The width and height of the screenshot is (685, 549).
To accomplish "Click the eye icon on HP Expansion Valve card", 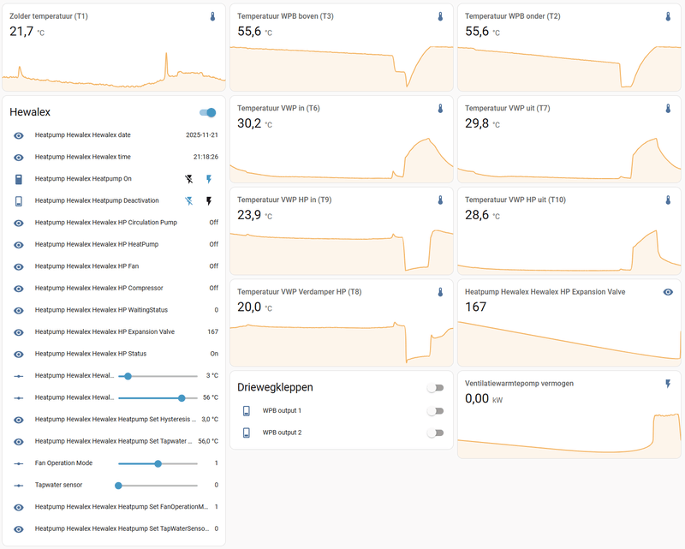I will pos(670,291).
